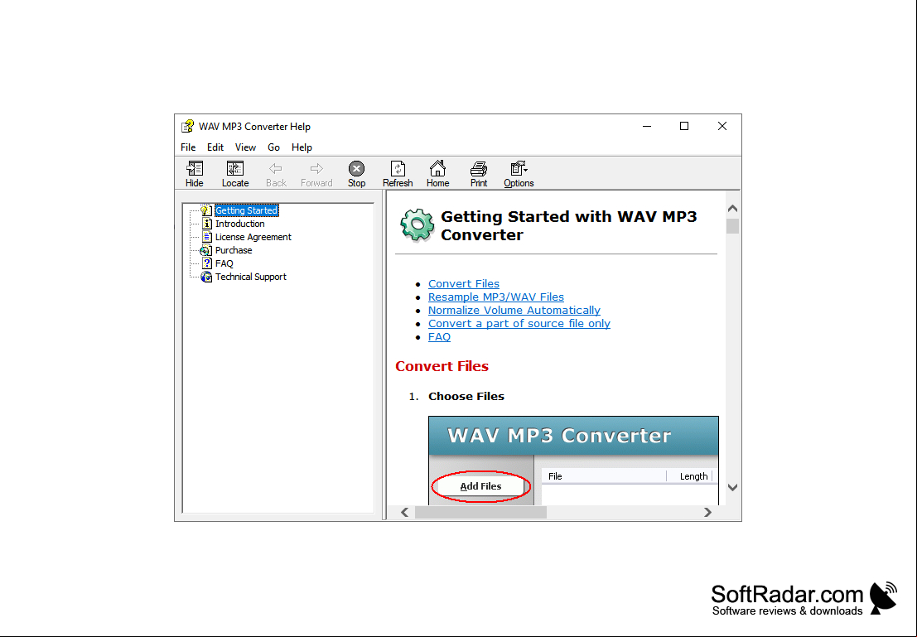Screen dimensions: 917x637
Task: Open the View menu
Action: click(245, 147)
